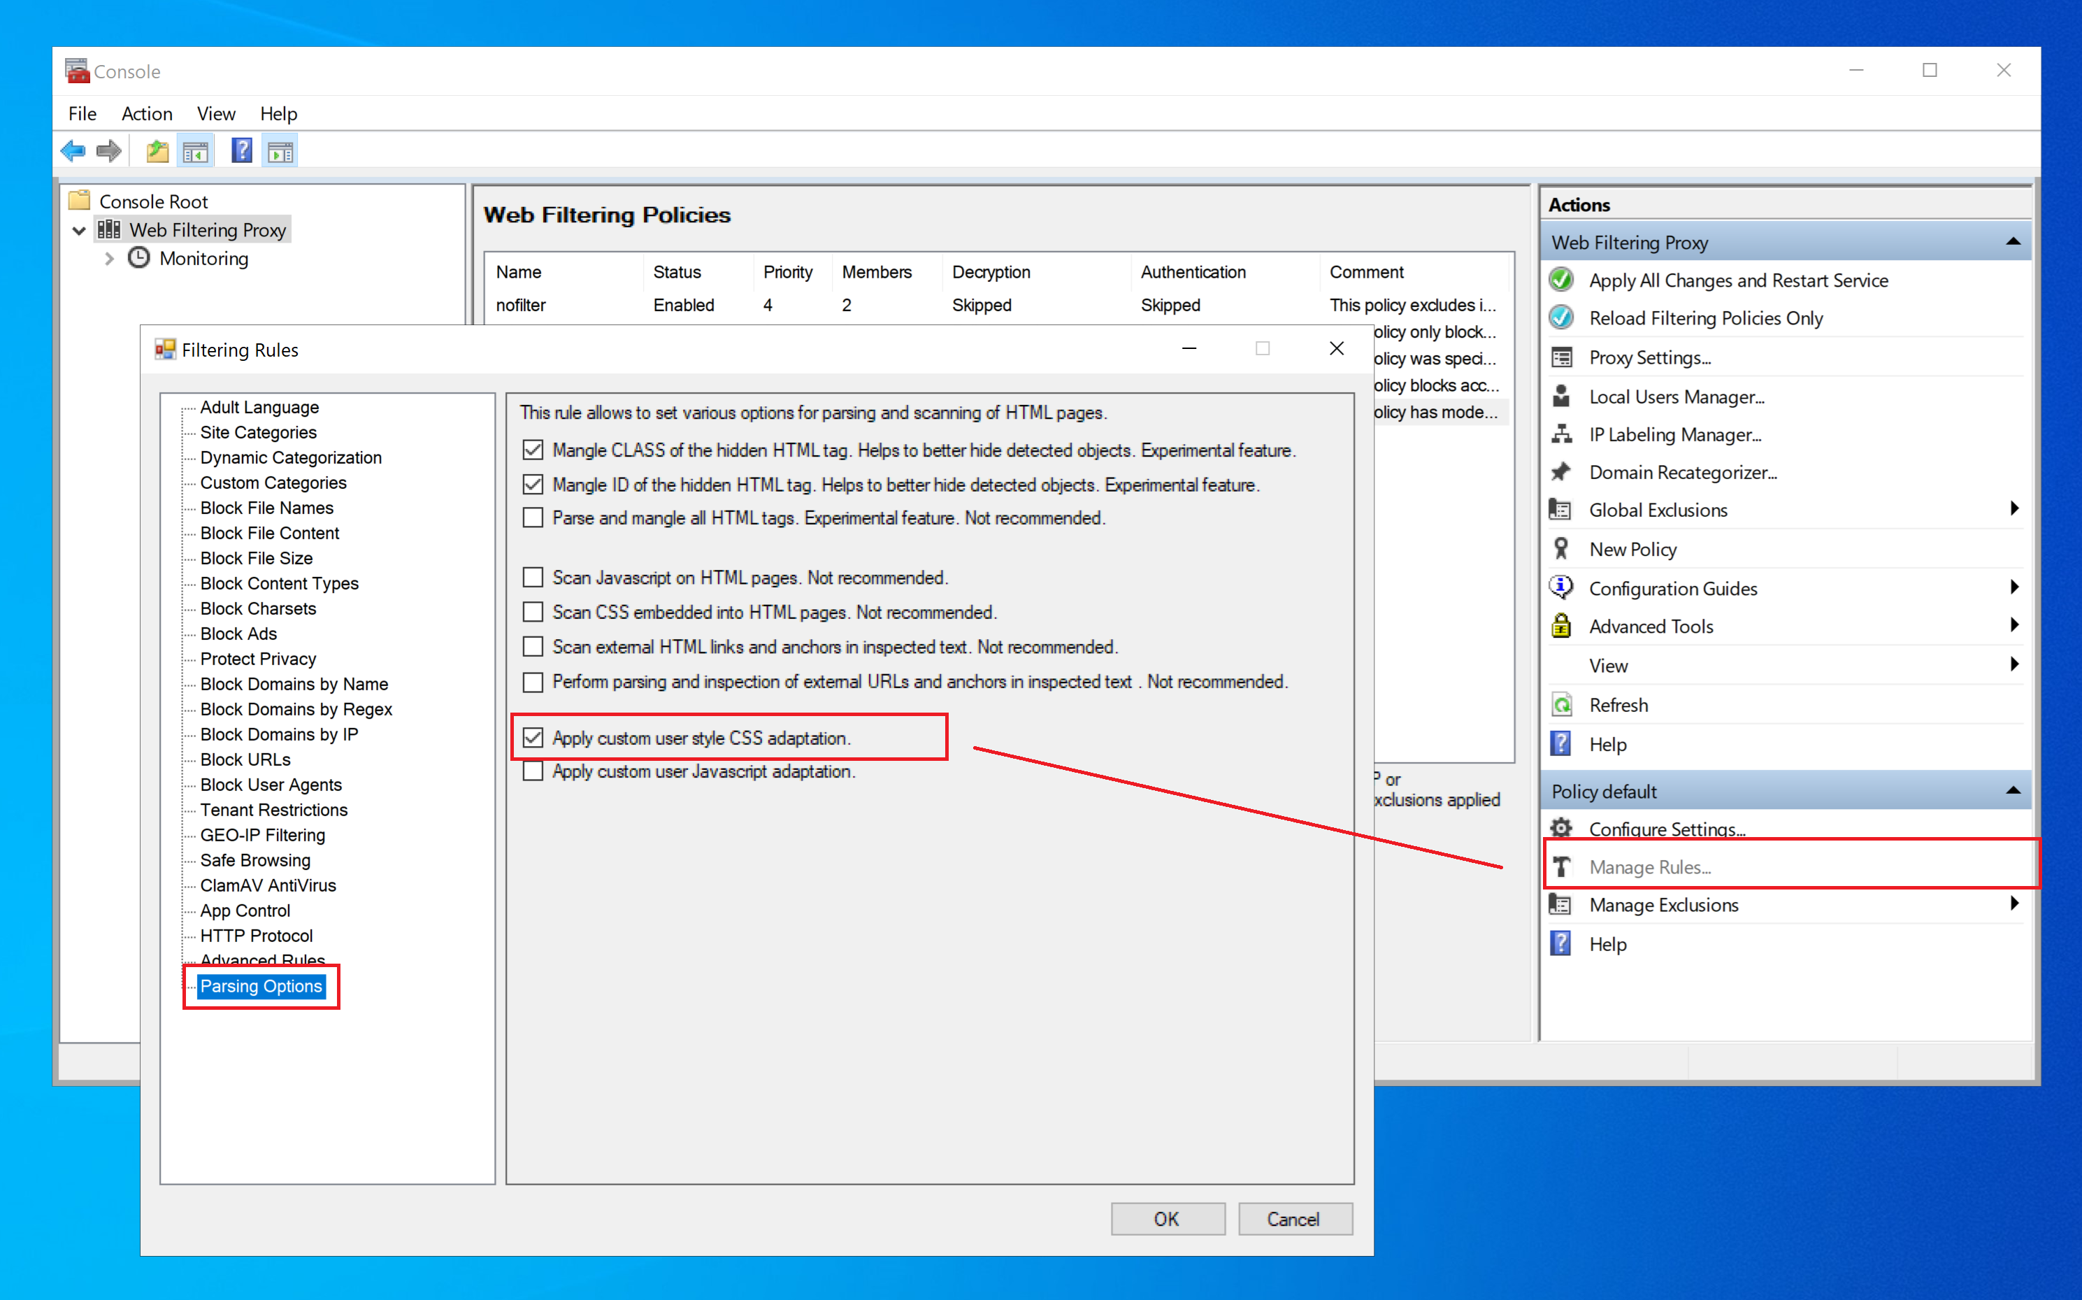
Task: Open IP Labeling Manager
Action: (x=1674, y=435)
